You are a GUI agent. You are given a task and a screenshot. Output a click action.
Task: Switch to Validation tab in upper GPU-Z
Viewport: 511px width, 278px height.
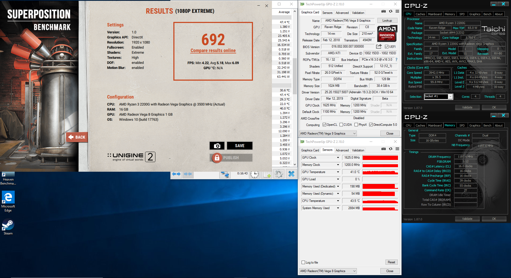coord(358,13)
